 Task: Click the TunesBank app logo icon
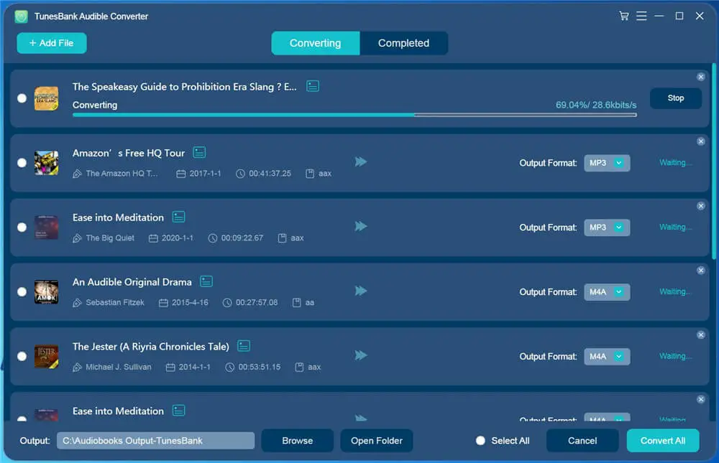click(x=21, y=17)
